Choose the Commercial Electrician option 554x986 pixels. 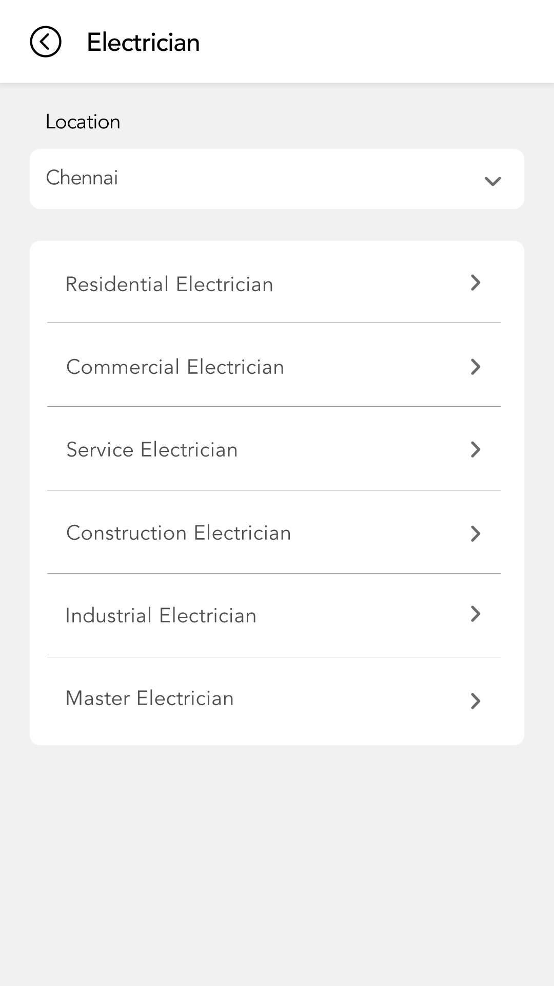(175, 367)
